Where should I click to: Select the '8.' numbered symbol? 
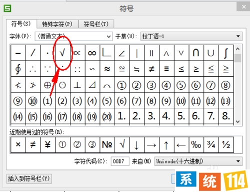point(226,116)
